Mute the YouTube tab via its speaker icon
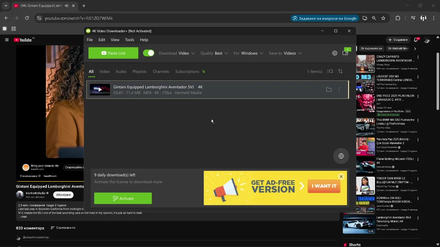440x247 pixels. (x=66, y=6)
